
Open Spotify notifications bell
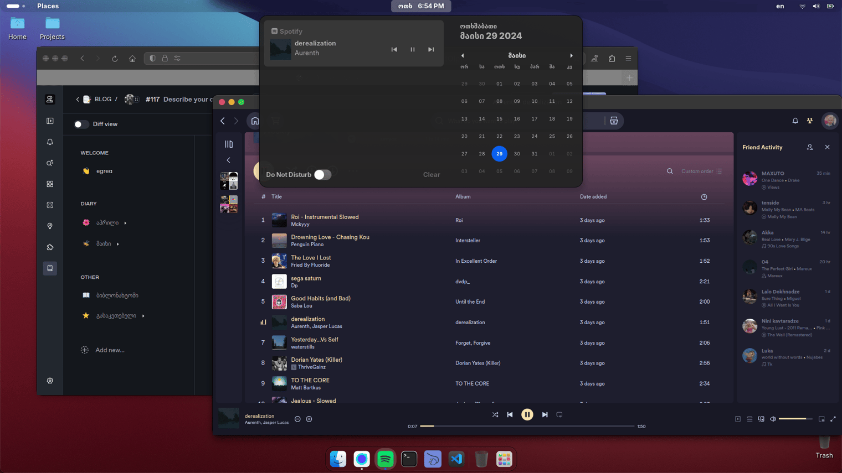click(795, 121)
